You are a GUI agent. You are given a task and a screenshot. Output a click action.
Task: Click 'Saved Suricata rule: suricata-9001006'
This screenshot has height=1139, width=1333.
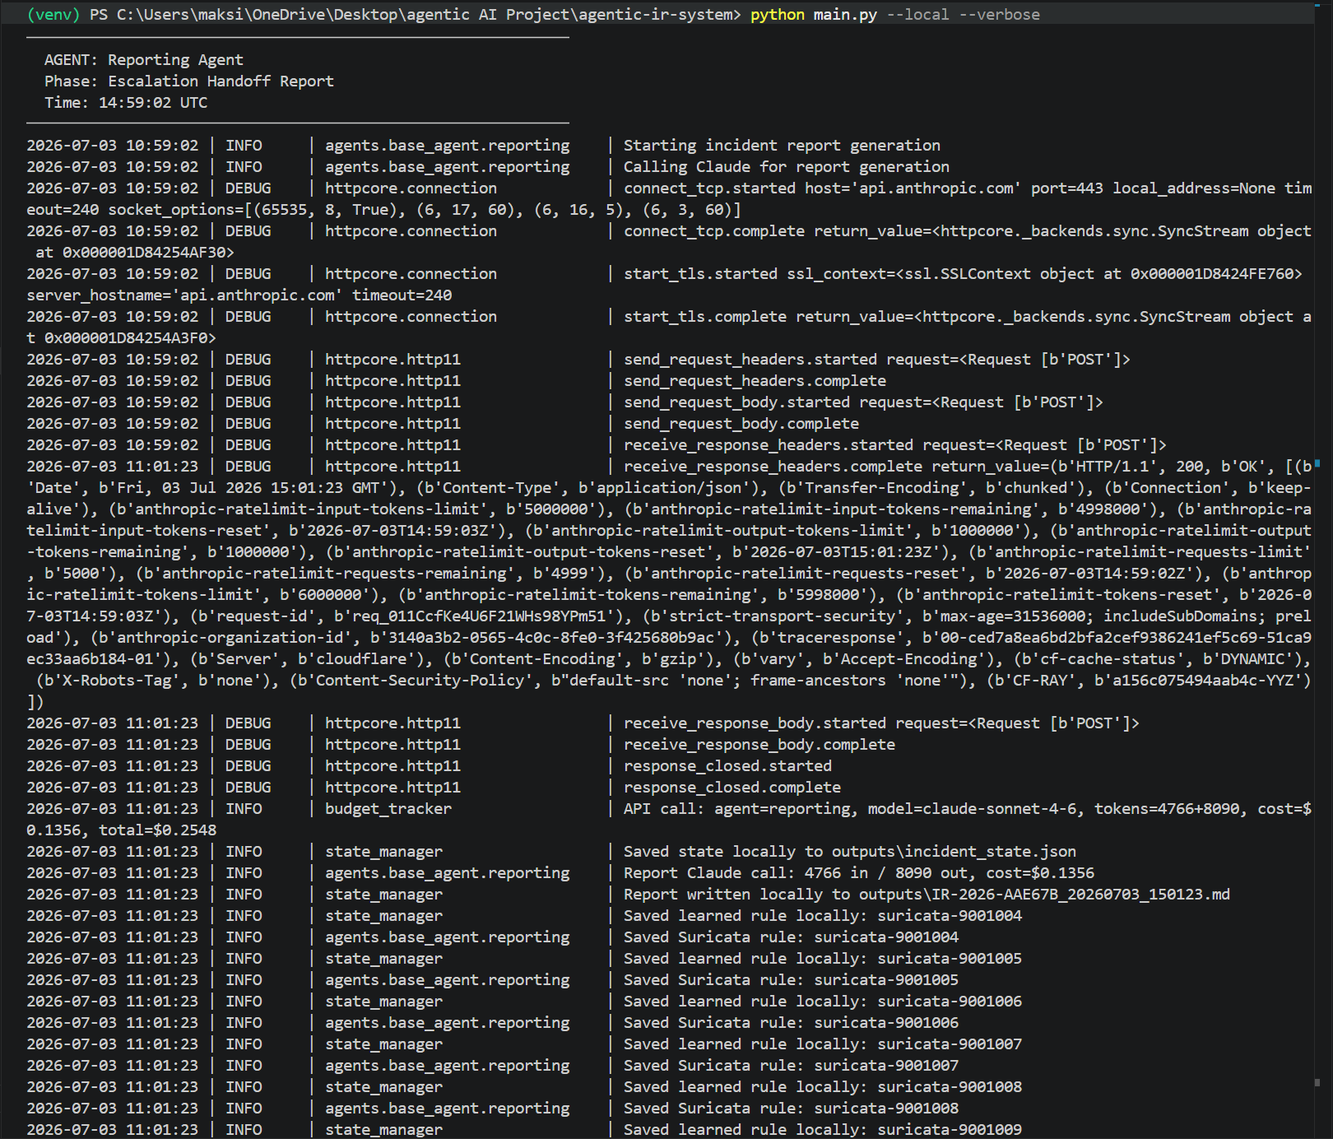tap(791, 1023)
